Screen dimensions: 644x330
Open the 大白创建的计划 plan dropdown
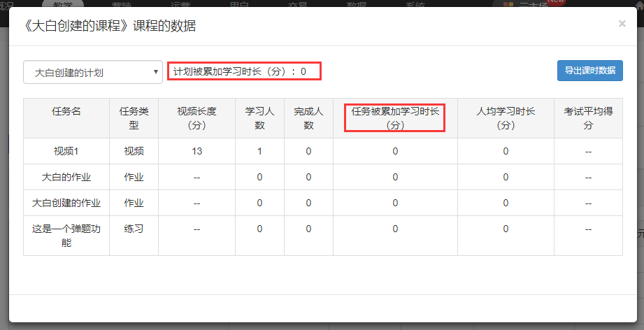pos(93,72)
